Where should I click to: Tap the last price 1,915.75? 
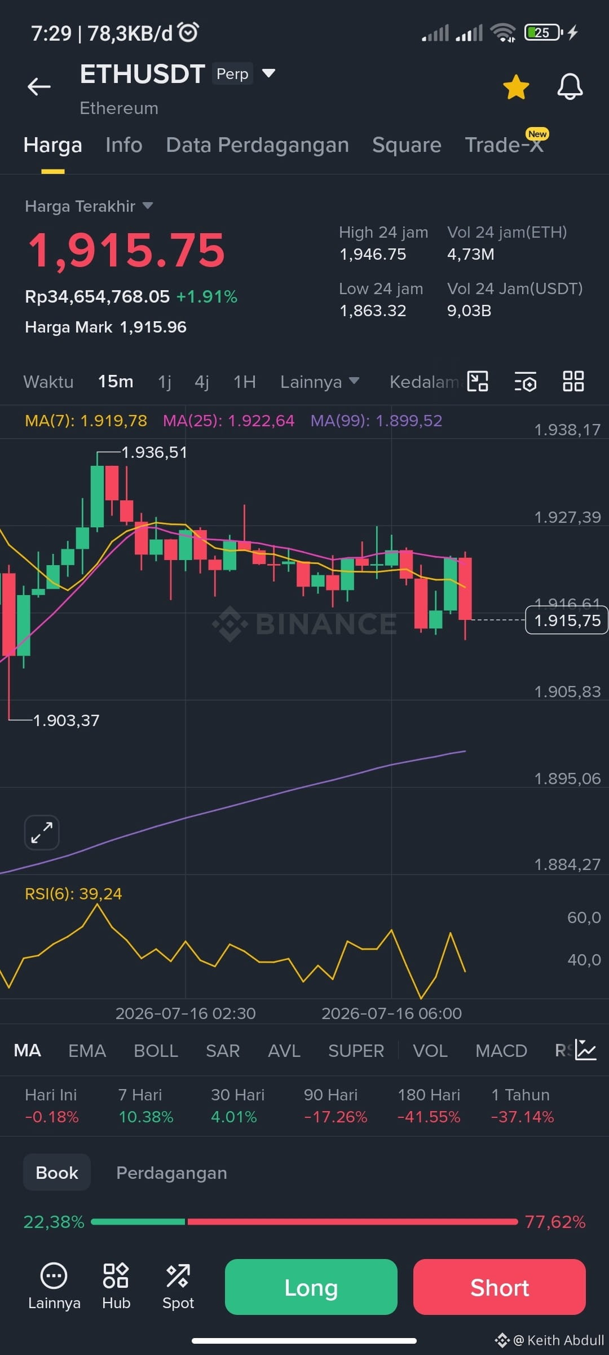tap(126, 250)
